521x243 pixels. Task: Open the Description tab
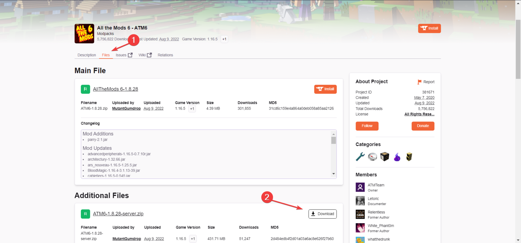[87, 55]
